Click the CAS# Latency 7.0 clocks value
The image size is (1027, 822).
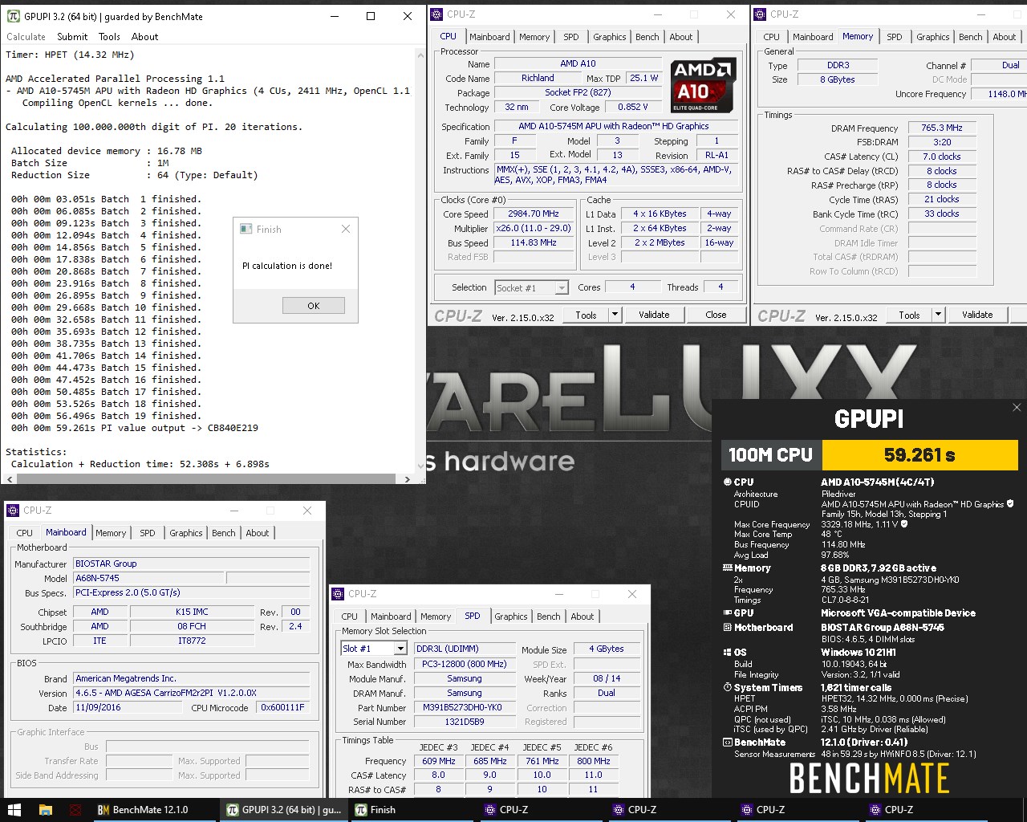(x=942, y=157)
